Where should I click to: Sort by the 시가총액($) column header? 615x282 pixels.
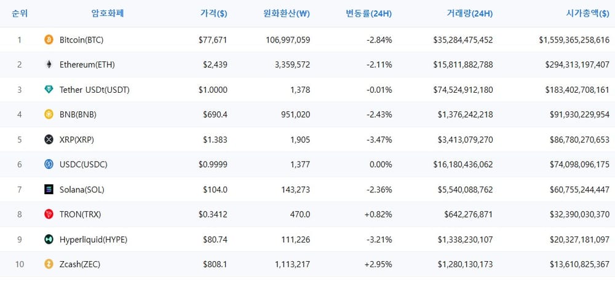click(587, 14)
